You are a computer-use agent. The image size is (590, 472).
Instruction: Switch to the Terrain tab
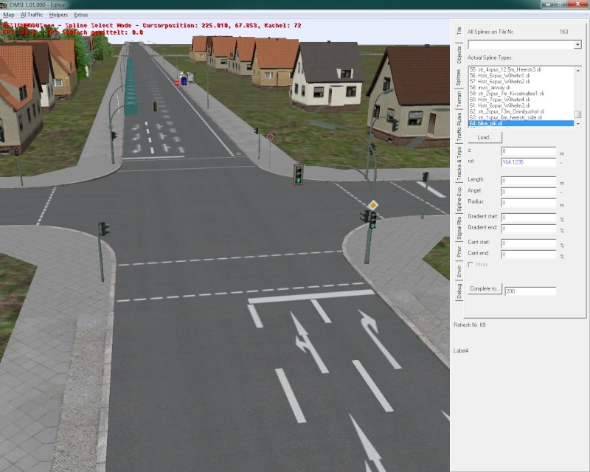(459, 100)
